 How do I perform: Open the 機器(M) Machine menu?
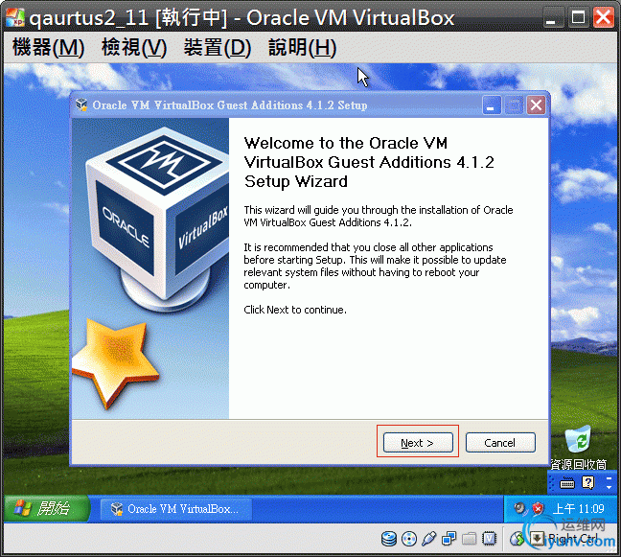[x=48, y=48]
